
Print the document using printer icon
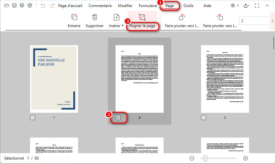click(30, 6)
